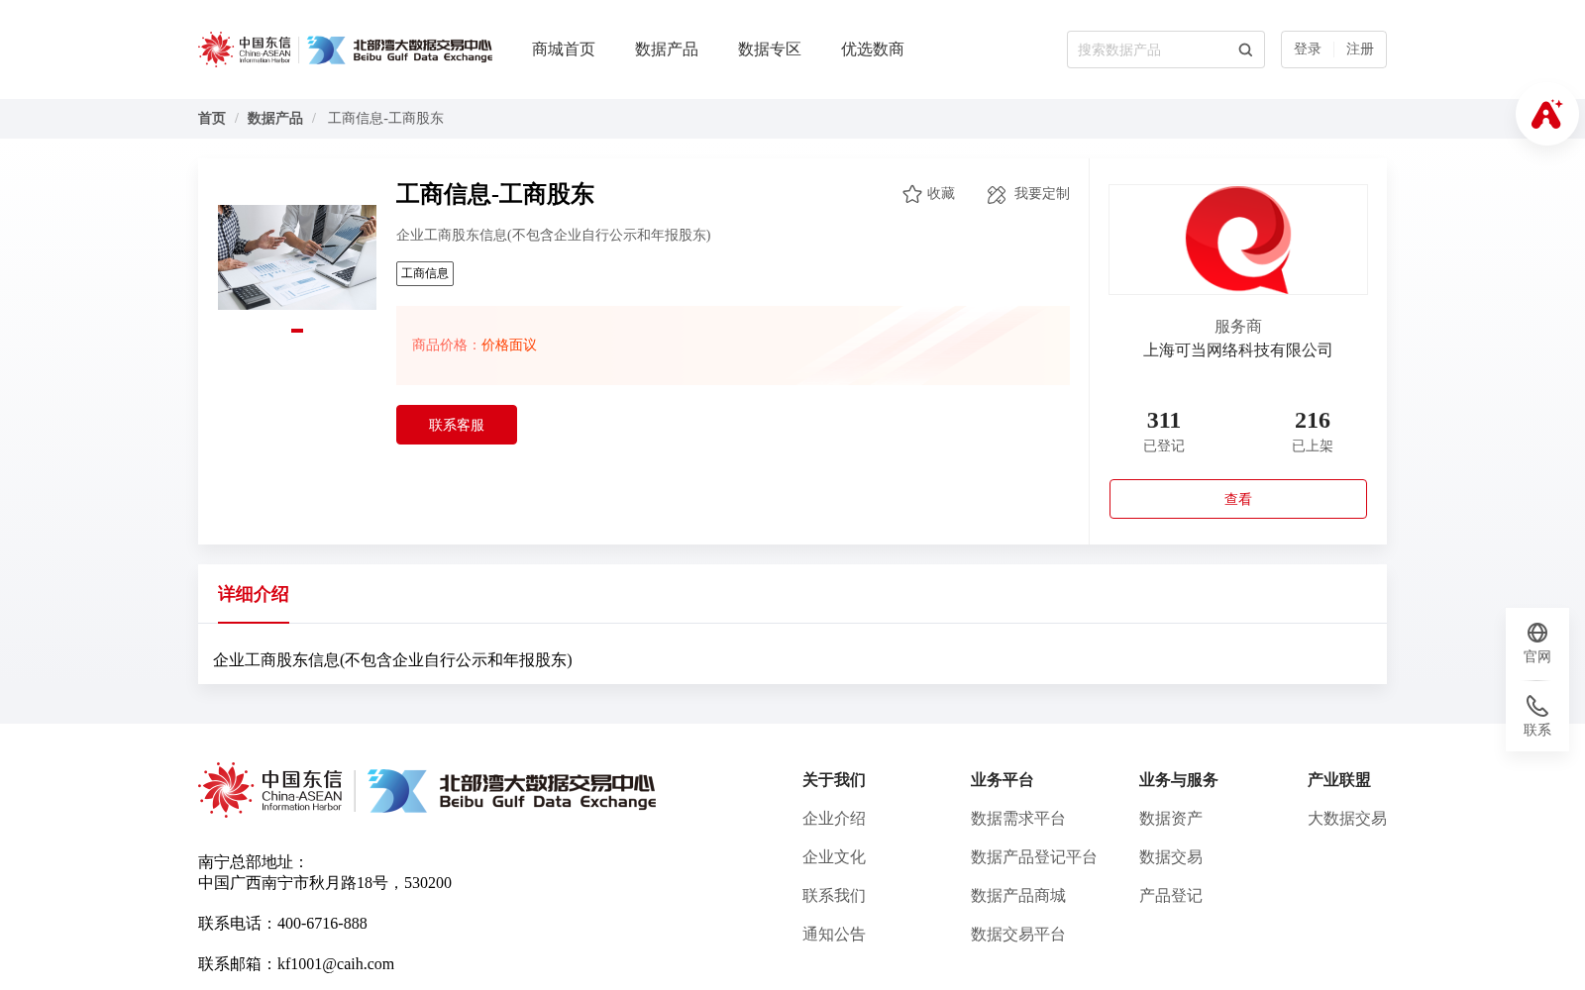Open footer link 数据交易平台

tap(1018, 935)
